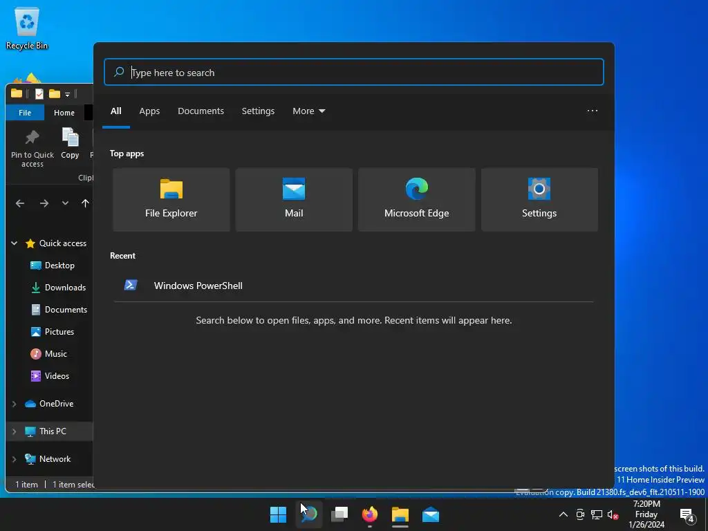The height and width of the screenshot is (531, 708).
Task: Open the clock showing 7:20PM
Action: 646,514
